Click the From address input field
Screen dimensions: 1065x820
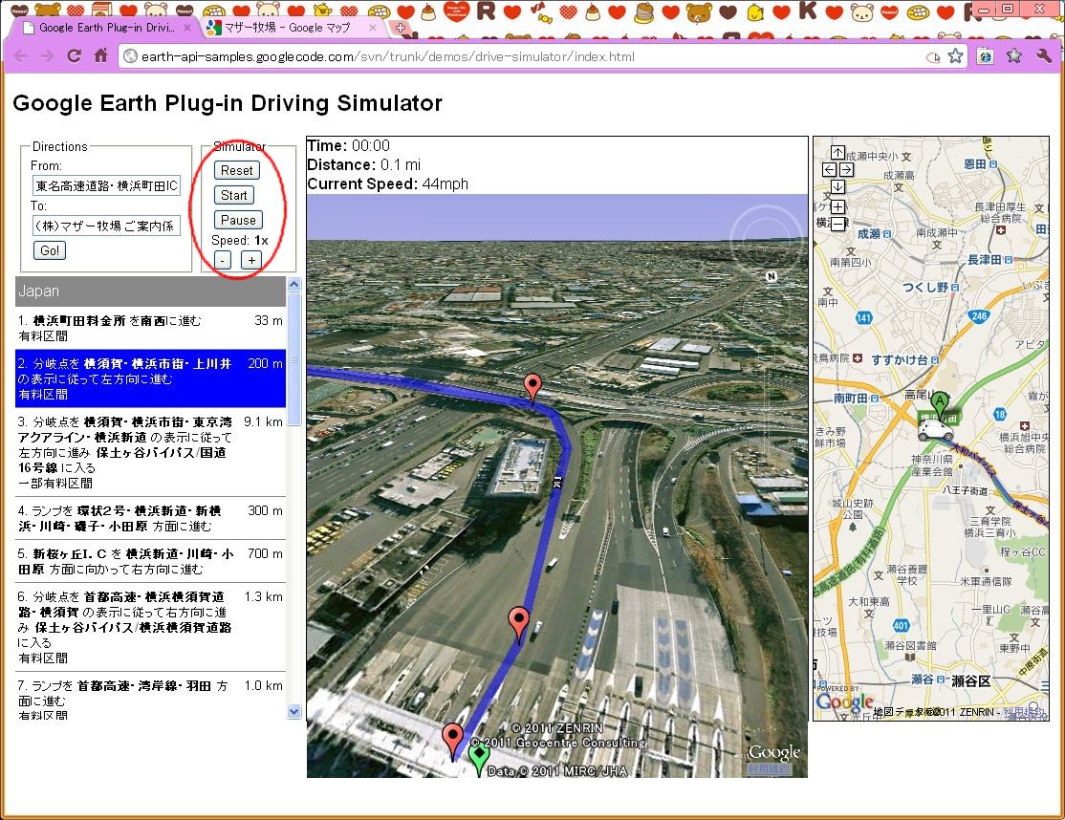click(105, 184)
